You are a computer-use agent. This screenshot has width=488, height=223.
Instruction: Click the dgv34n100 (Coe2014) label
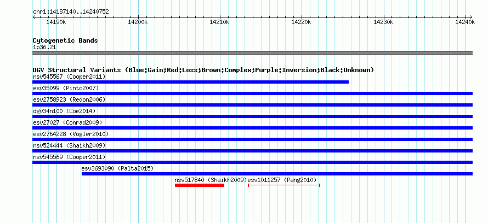tap(64, 111)
